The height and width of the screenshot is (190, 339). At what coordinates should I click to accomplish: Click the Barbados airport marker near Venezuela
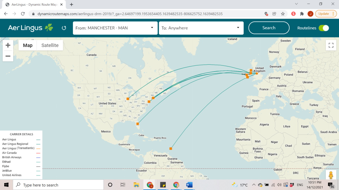coord(171,148)
